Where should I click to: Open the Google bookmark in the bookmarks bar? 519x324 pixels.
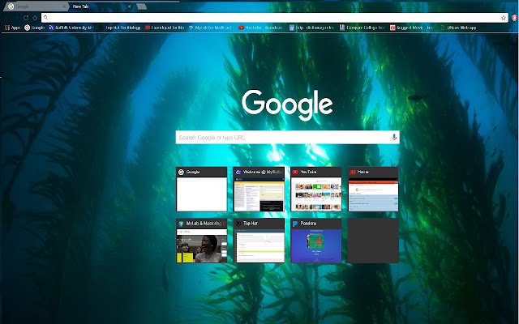34,28
